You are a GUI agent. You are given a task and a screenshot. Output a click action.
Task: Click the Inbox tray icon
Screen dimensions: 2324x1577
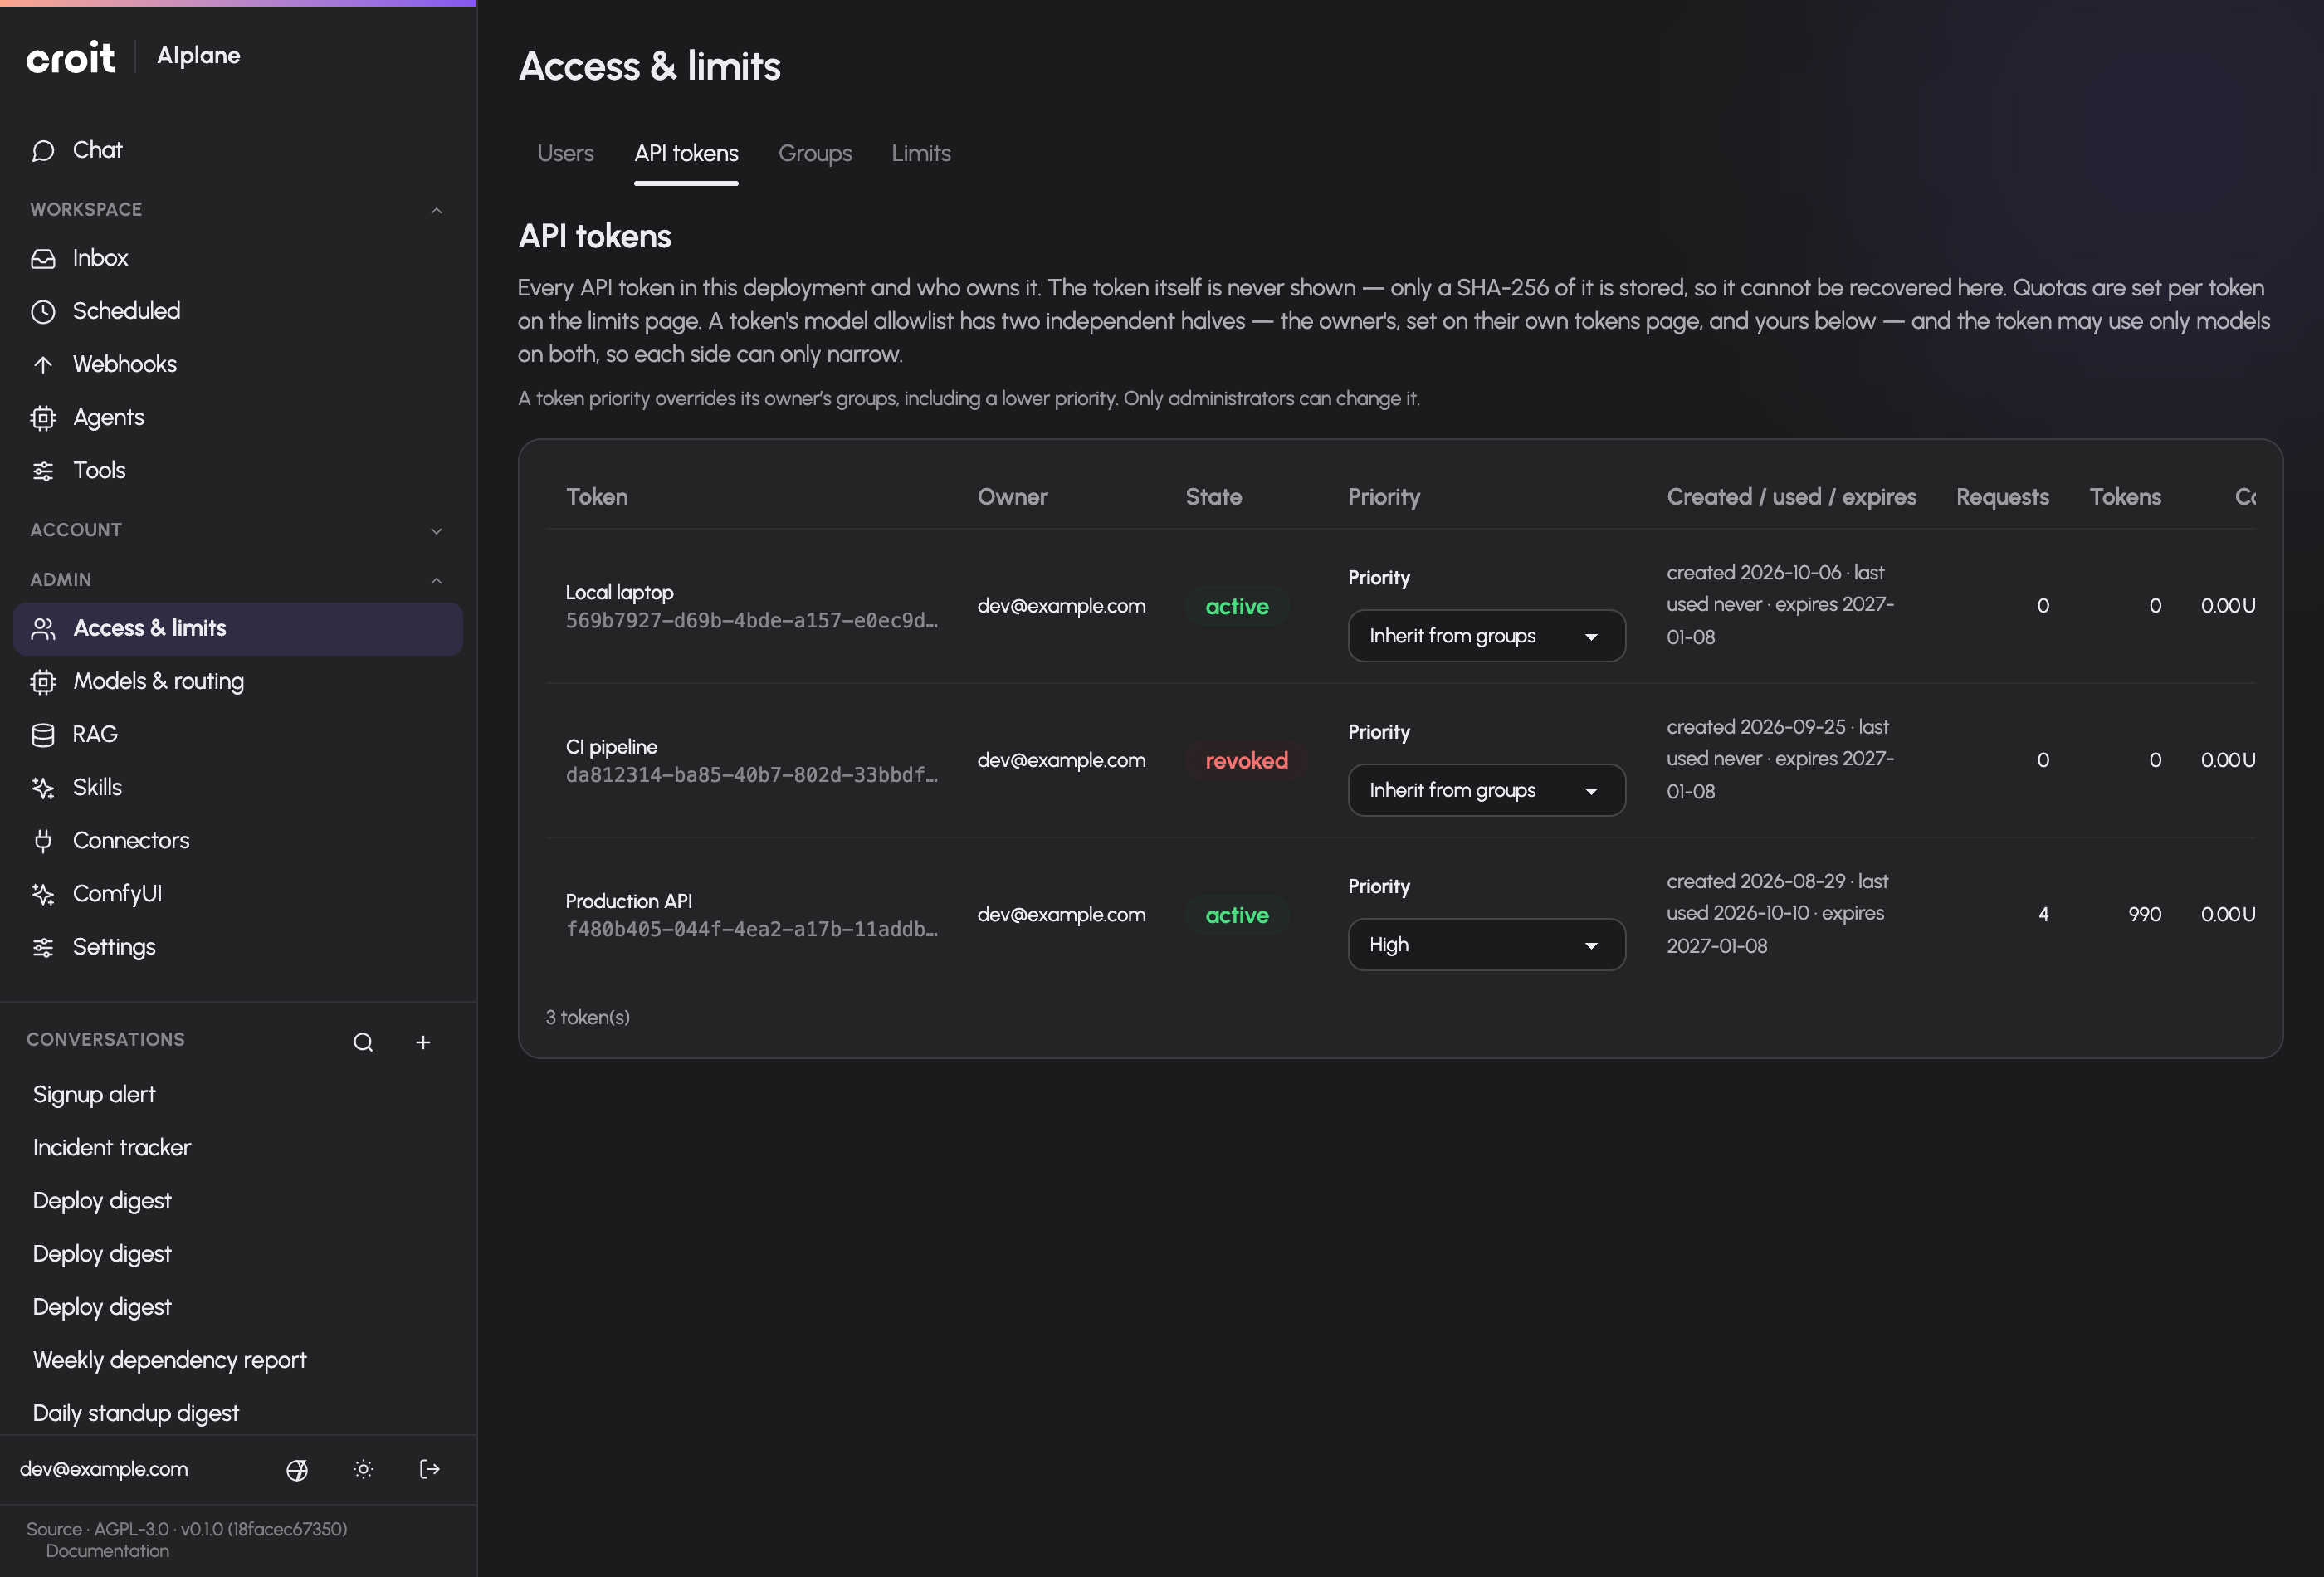[43, 258]
